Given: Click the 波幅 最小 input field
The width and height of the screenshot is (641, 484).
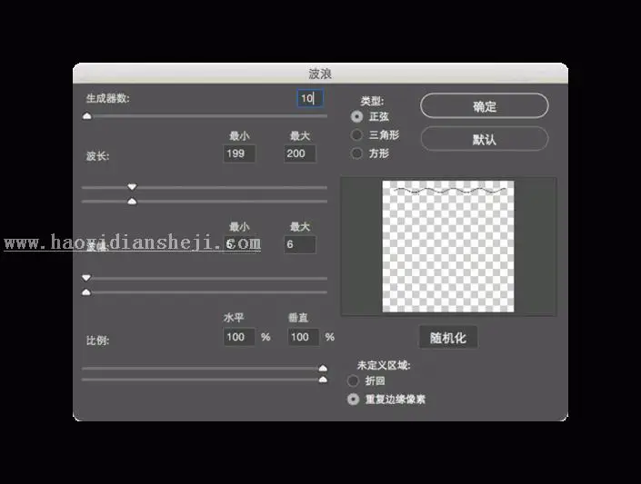Looking at the screenshot, I should coord(239,244).
